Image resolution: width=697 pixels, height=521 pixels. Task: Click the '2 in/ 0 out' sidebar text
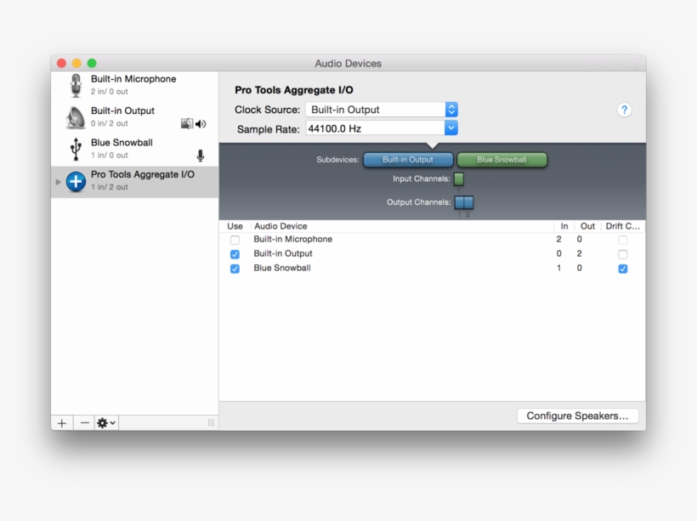point(110,92)
